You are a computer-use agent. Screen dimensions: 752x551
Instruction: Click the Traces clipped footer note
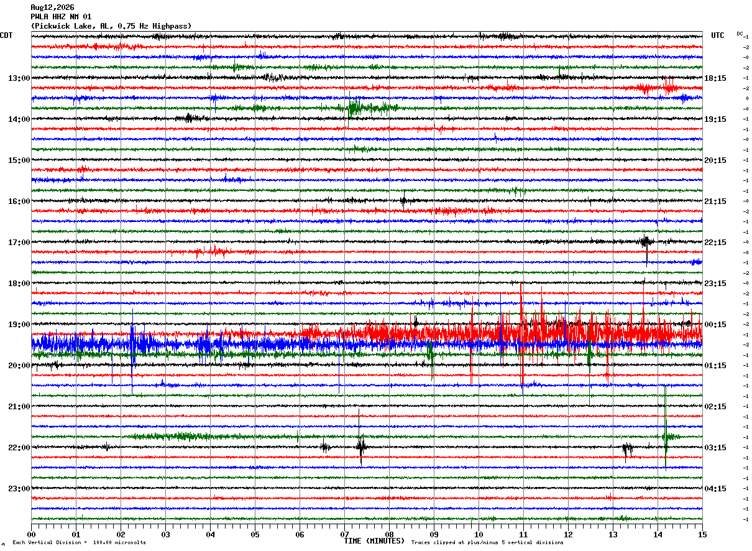(x=487, y=542)
